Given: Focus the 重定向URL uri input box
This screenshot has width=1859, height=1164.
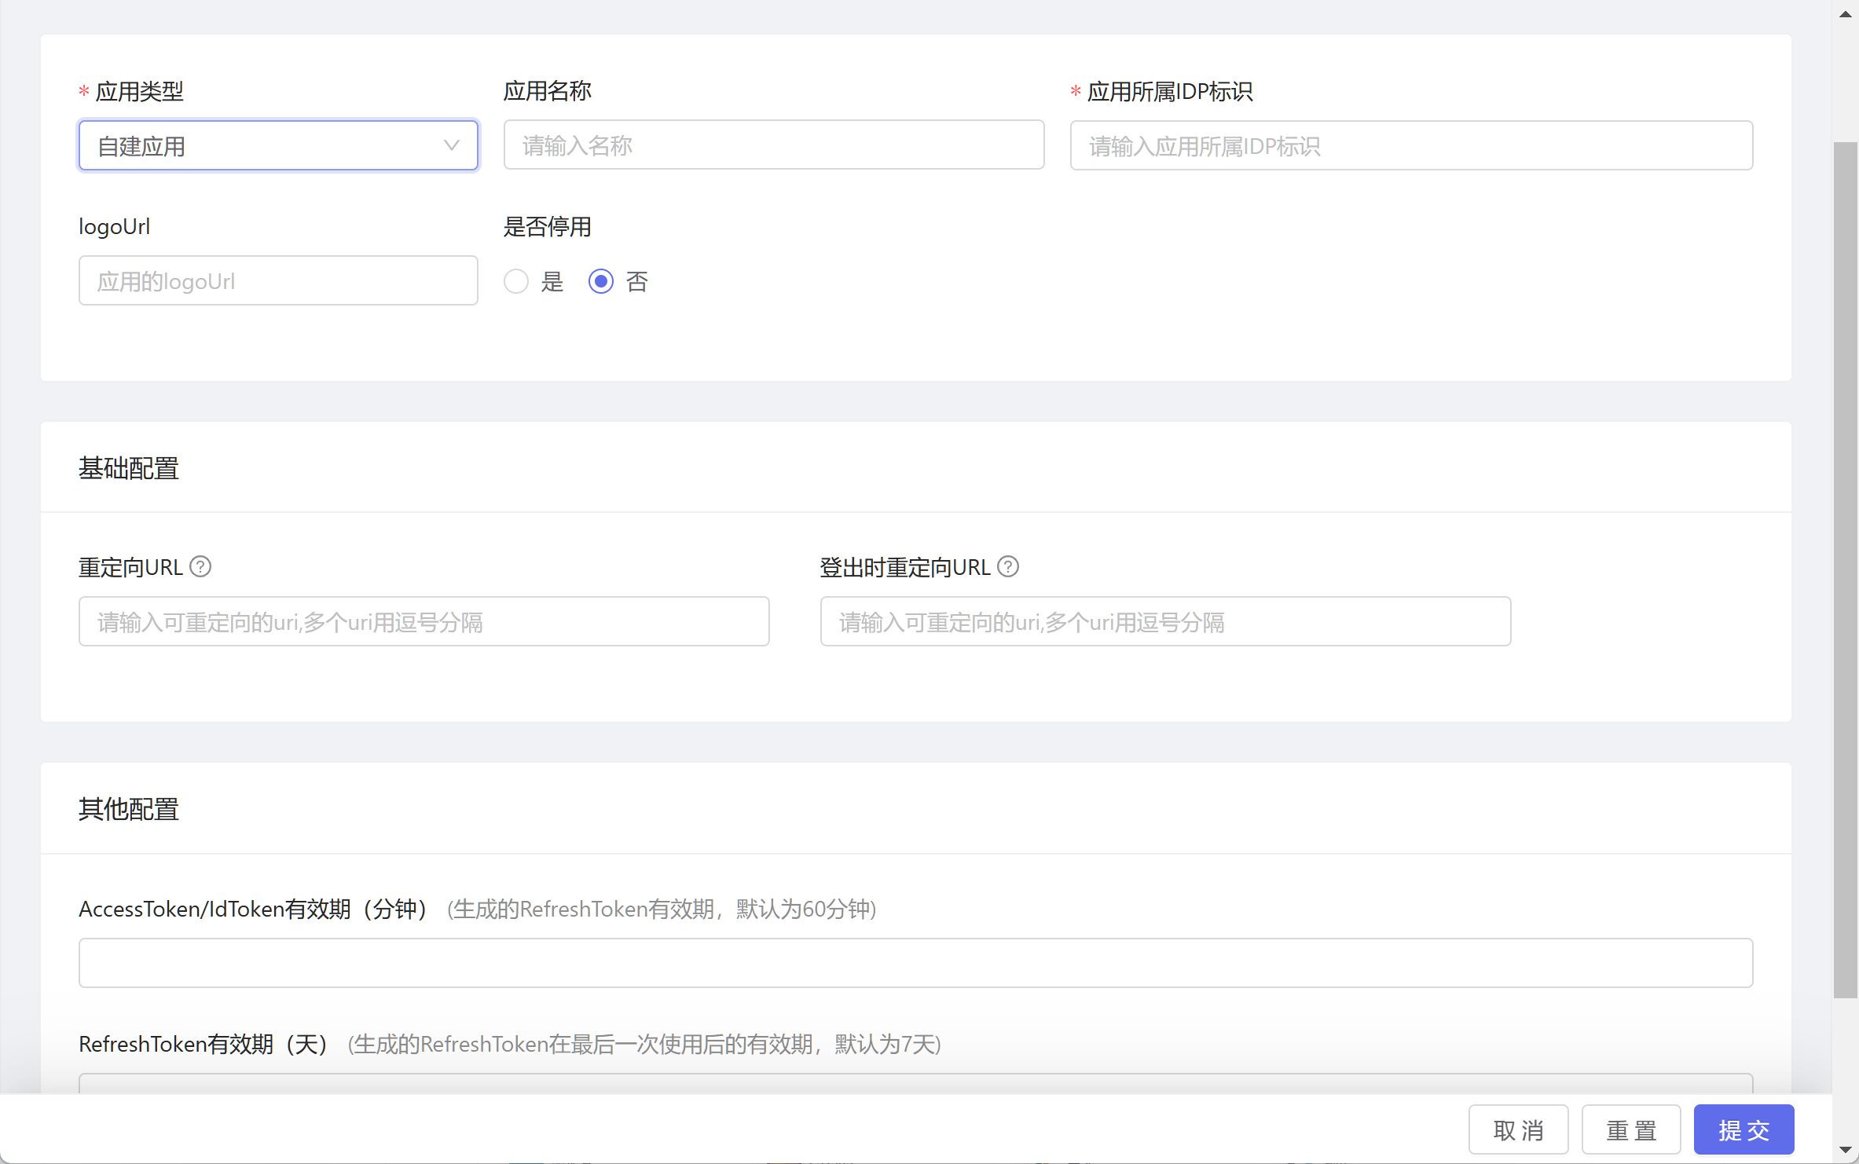Looking at the screenshot, I should click(x=423, y=622).
